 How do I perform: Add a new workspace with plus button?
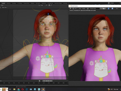coord(69,3)
